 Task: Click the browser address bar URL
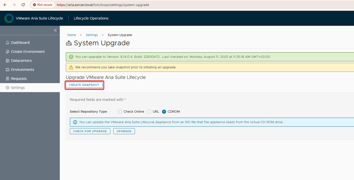pos(103,5)
